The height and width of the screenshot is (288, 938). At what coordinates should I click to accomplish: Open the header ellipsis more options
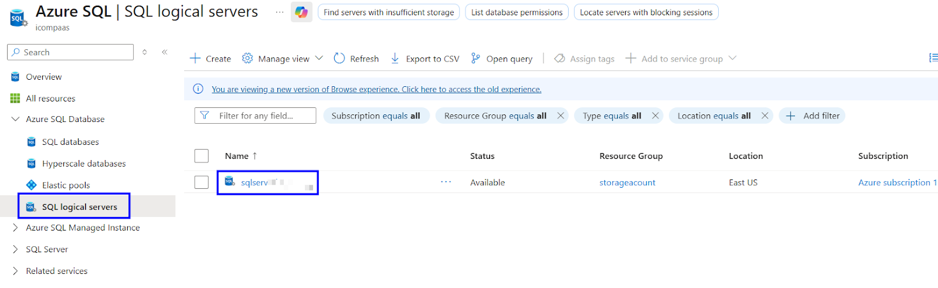[280, 12]
